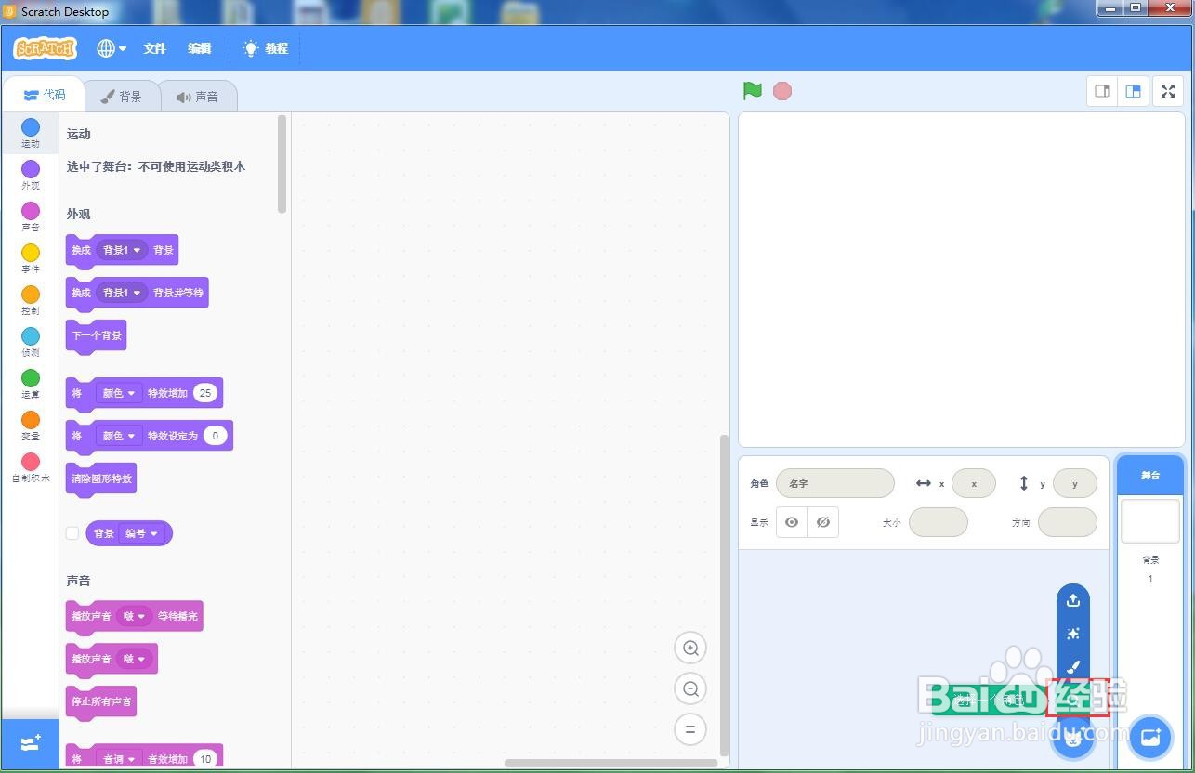Viewport: 1195px width, 773px height.
Task: Open the 文件 menu
Action: [x=155, y=48]
